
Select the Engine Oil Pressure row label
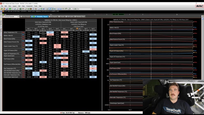click(x=12, y=50)
